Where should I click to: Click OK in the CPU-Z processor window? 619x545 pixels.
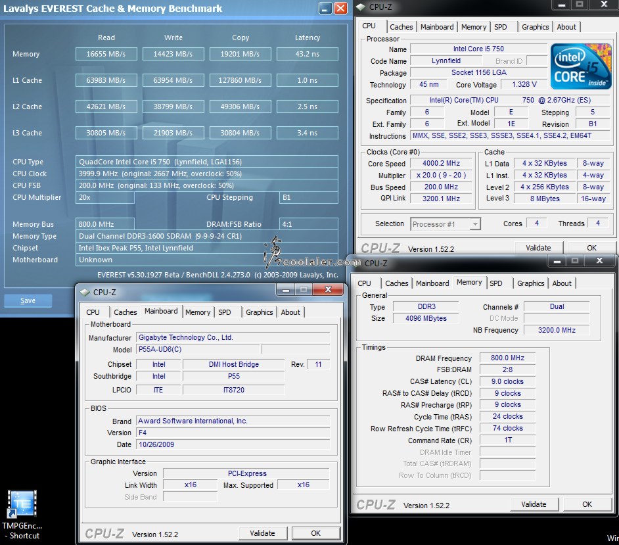tap(591, 248)
